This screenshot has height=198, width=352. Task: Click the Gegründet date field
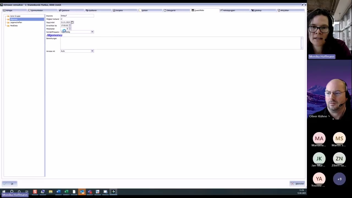tap(65, 22)
